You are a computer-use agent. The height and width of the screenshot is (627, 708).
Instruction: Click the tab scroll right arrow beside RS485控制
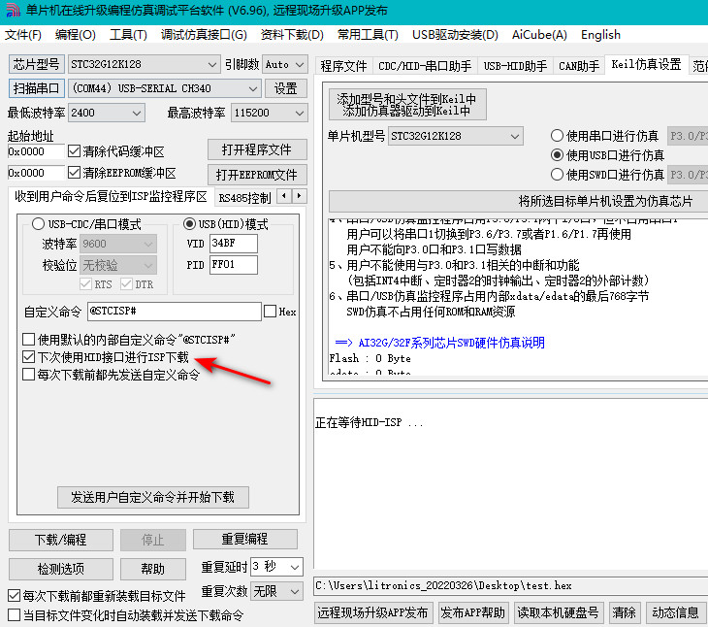(x=299, y=197)
